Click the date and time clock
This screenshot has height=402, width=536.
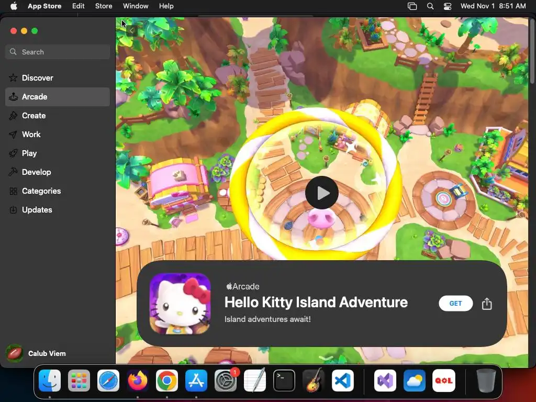493,6
